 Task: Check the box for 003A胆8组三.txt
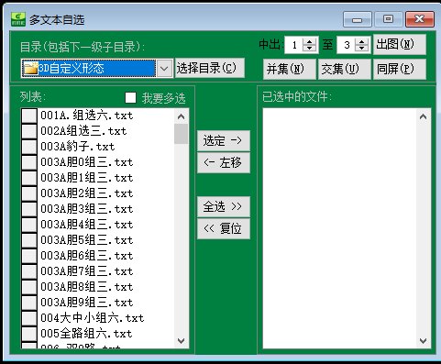(29, 287)
